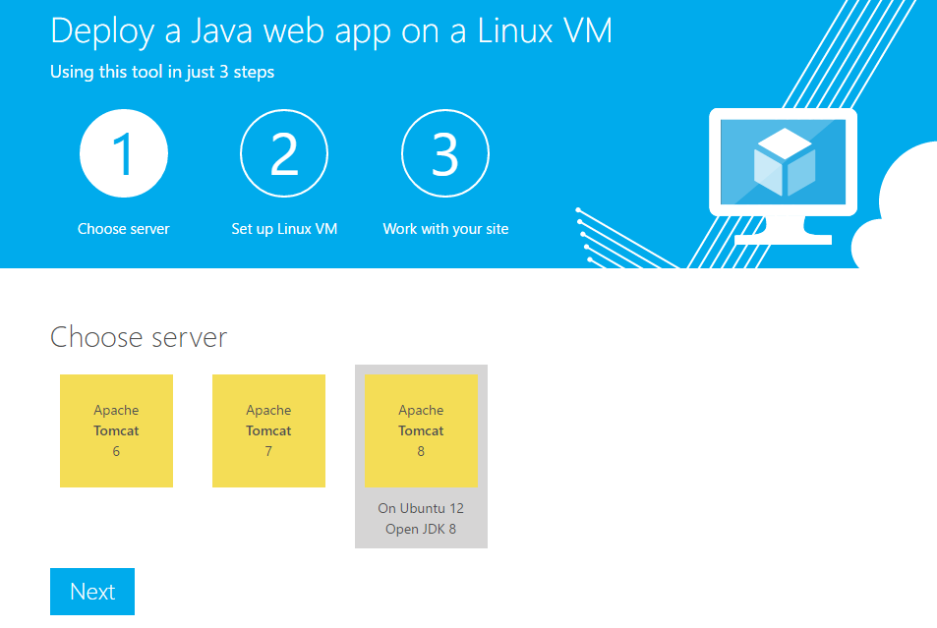Click 'On Ubuntu 12' description text
This screenshot has width=937, height=628.
tap(421, 508)
